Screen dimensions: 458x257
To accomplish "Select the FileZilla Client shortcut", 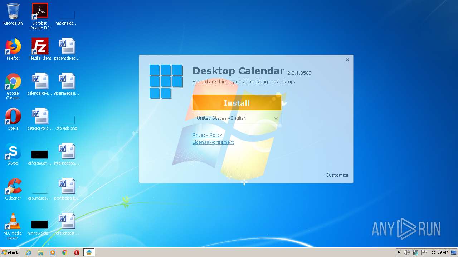I will 40,49.
